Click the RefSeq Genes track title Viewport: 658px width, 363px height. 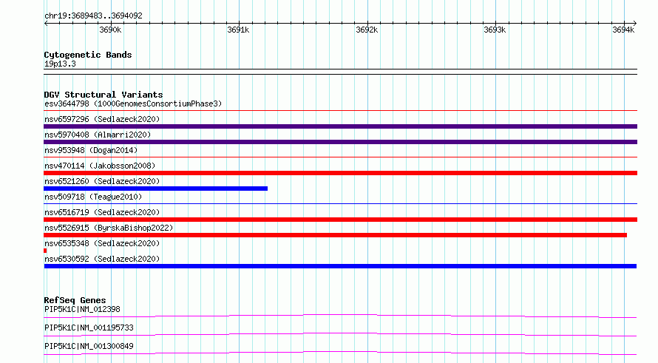75,300
